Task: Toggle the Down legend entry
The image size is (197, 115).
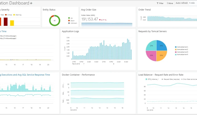Action: pyautogui.click(x=71, y=21)
